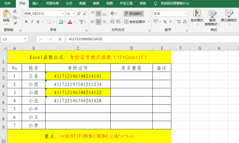Open the font name dropdown
Image resolution: width=239 pixels, height=143 pixels.
[63, 13]
